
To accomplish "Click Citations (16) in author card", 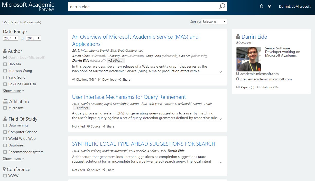I will (x=267, y=87).
